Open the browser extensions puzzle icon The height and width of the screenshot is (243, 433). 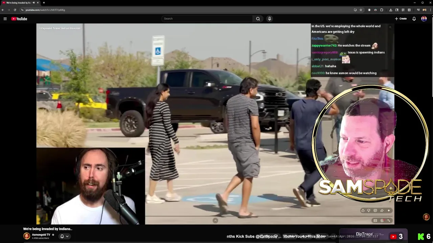(382, 10)
